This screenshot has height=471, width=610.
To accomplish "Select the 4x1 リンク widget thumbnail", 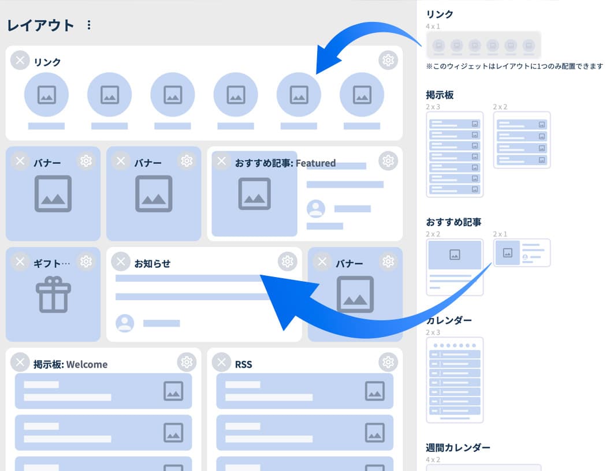I will (x=483, y=45).
